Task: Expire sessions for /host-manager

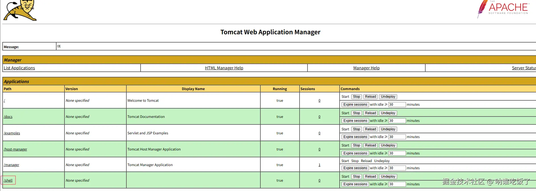Action: click(x=355, y=153)
